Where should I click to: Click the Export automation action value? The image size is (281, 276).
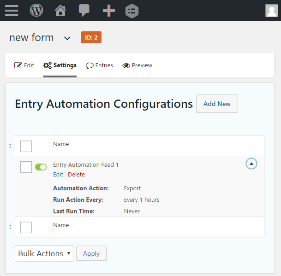click(132, 188)
